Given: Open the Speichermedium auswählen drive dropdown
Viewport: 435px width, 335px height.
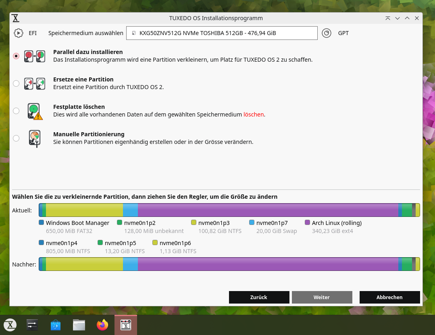Looking at the screenshot, I should coord(222,33).
